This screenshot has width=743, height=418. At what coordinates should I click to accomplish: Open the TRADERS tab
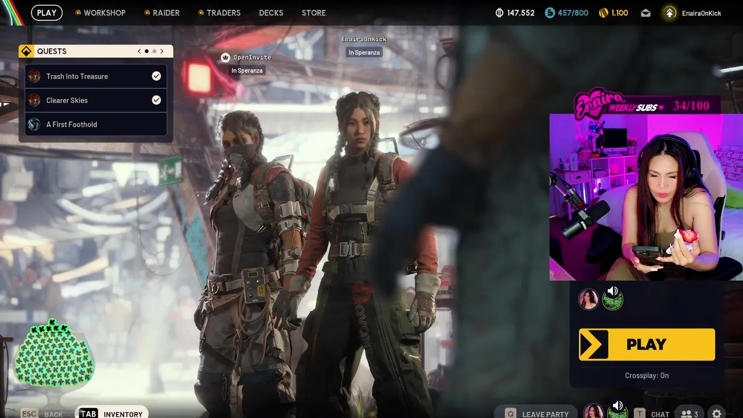pyautogui.click(x=219, y=13)
